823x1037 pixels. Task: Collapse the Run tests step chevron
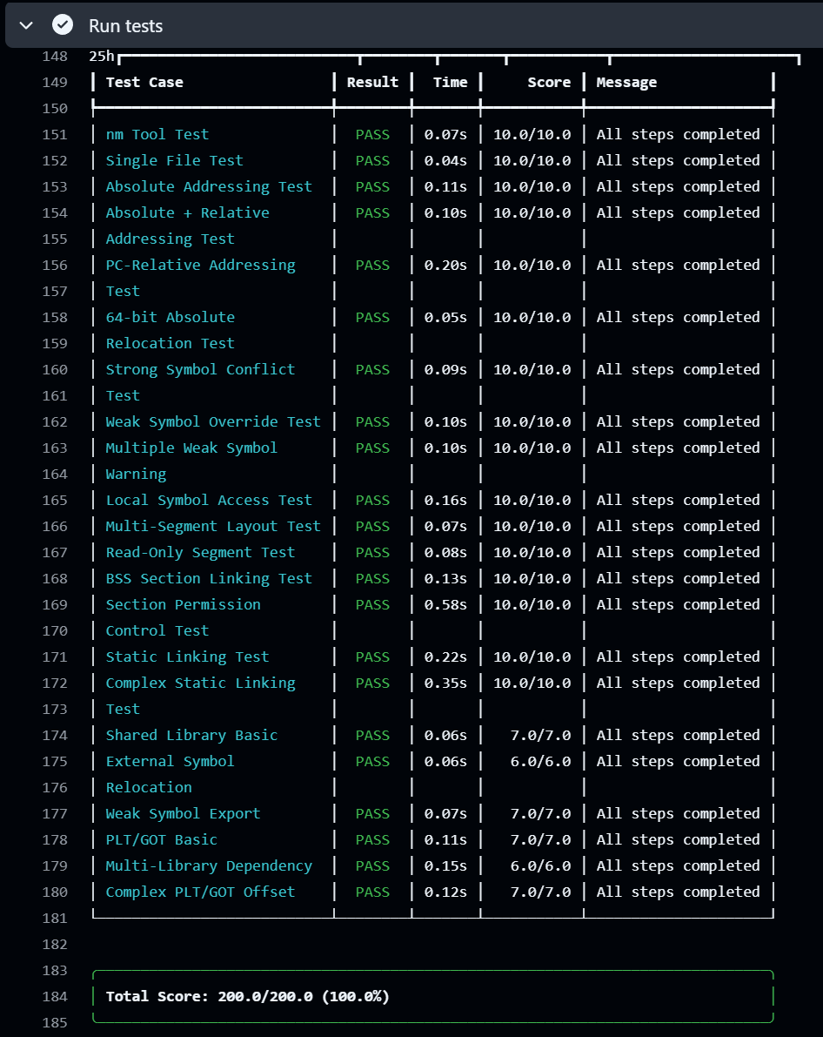[26, 25]
